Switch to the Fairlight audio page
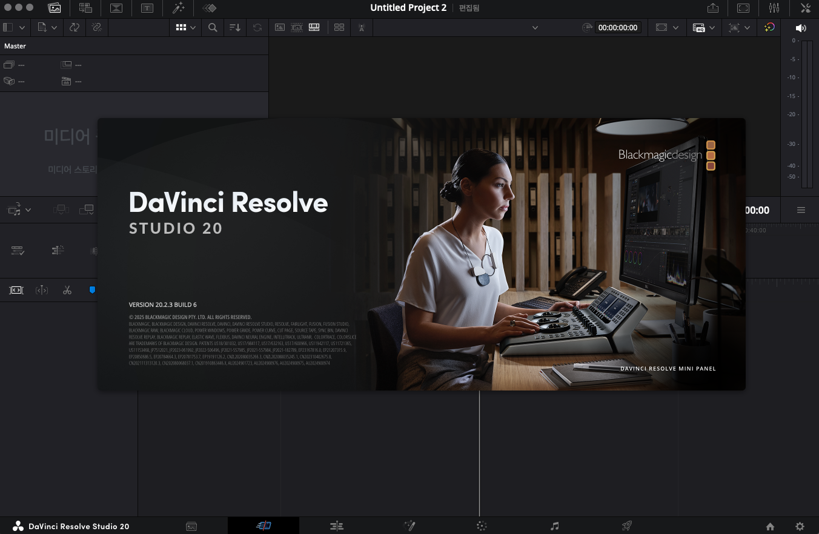This screenshot has height=534, width=819. (554, 526)
